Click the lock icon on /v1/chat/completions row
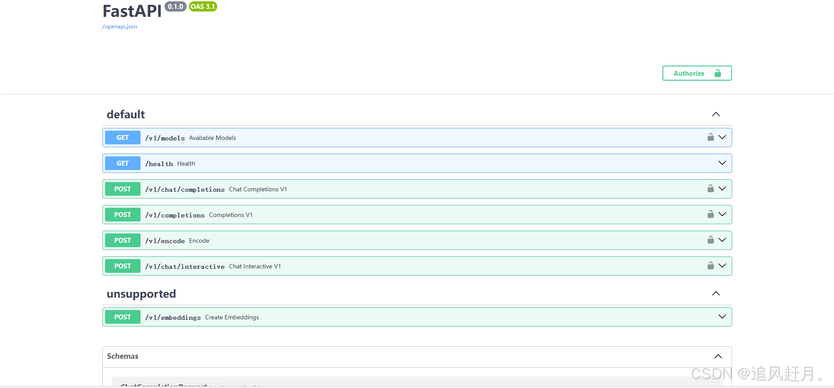 (x=710, y=189)
